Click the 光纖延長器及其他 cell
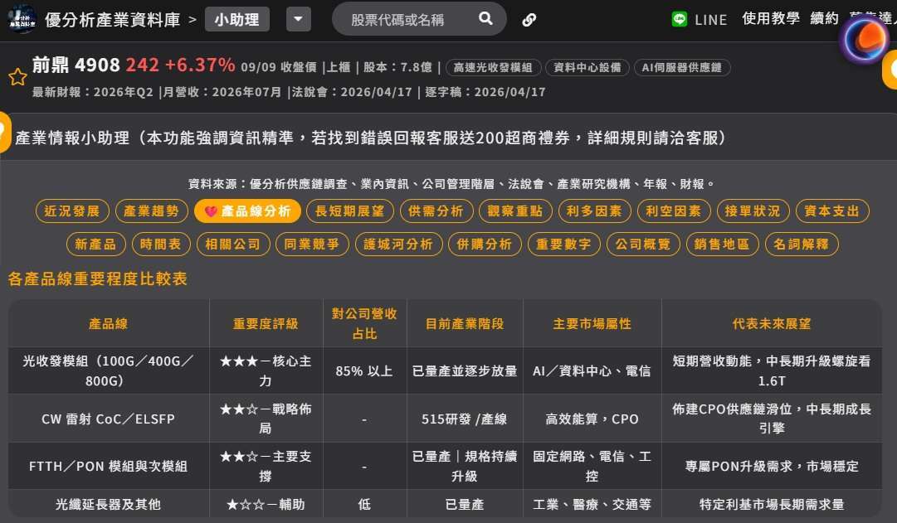The image size is (897, 523). [108, 504]
